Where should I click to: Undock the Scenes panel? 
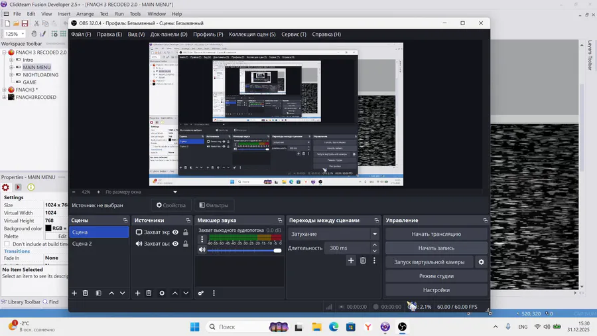tap(125, 220)
